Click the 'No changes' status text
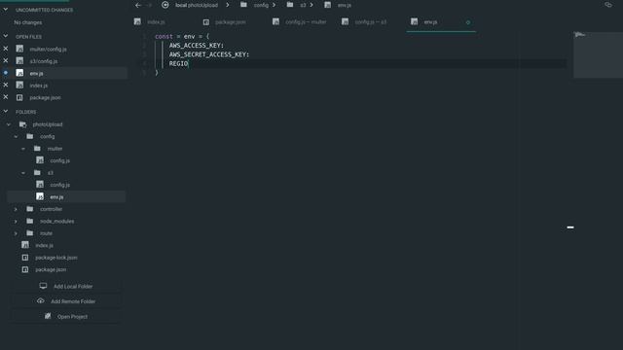The image size is (623, 350). coord(28,22)
